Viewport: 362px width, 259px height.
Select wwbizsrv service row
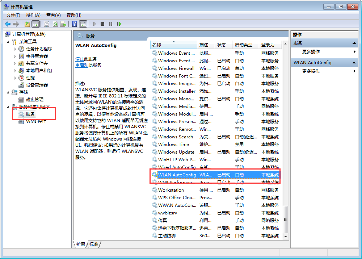(216, 213)
